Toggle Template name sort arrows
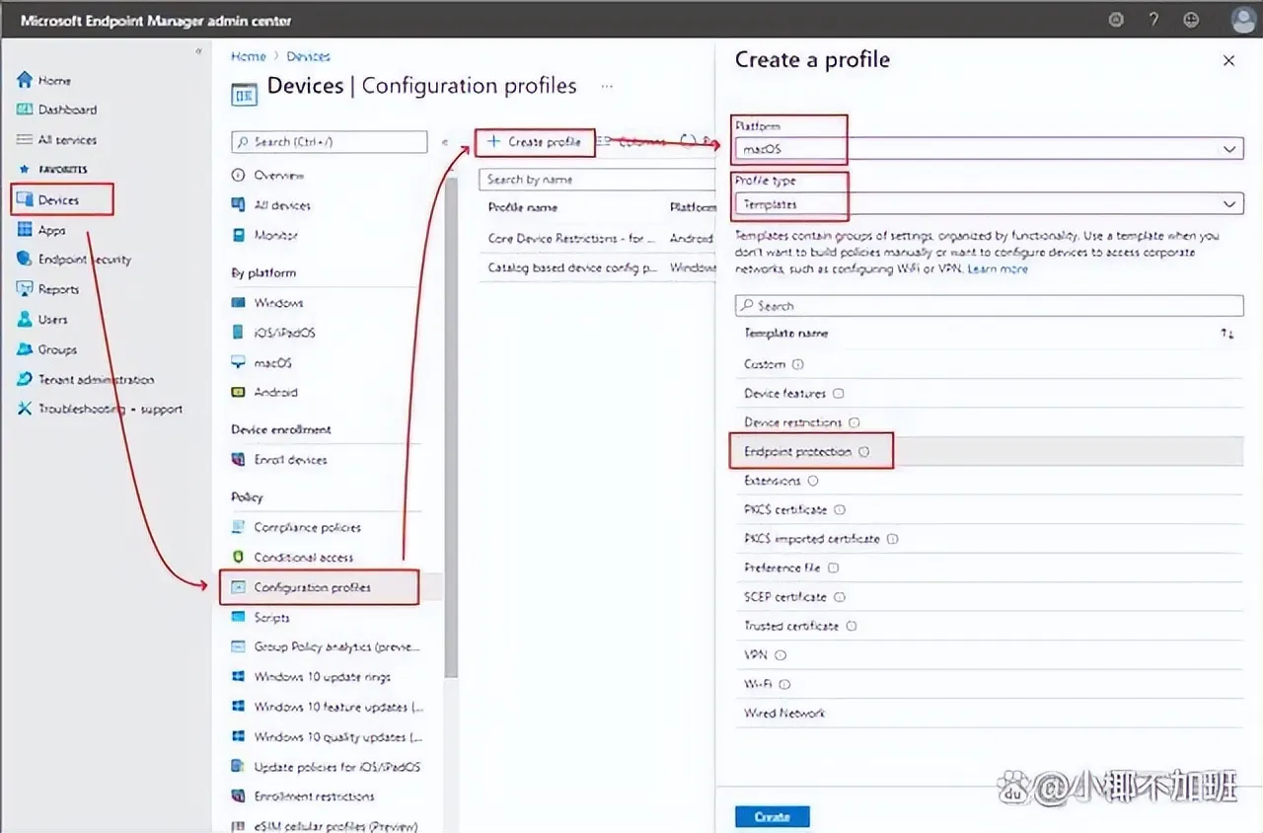The image size is (1263, 833). click(x=1226, y=335)
